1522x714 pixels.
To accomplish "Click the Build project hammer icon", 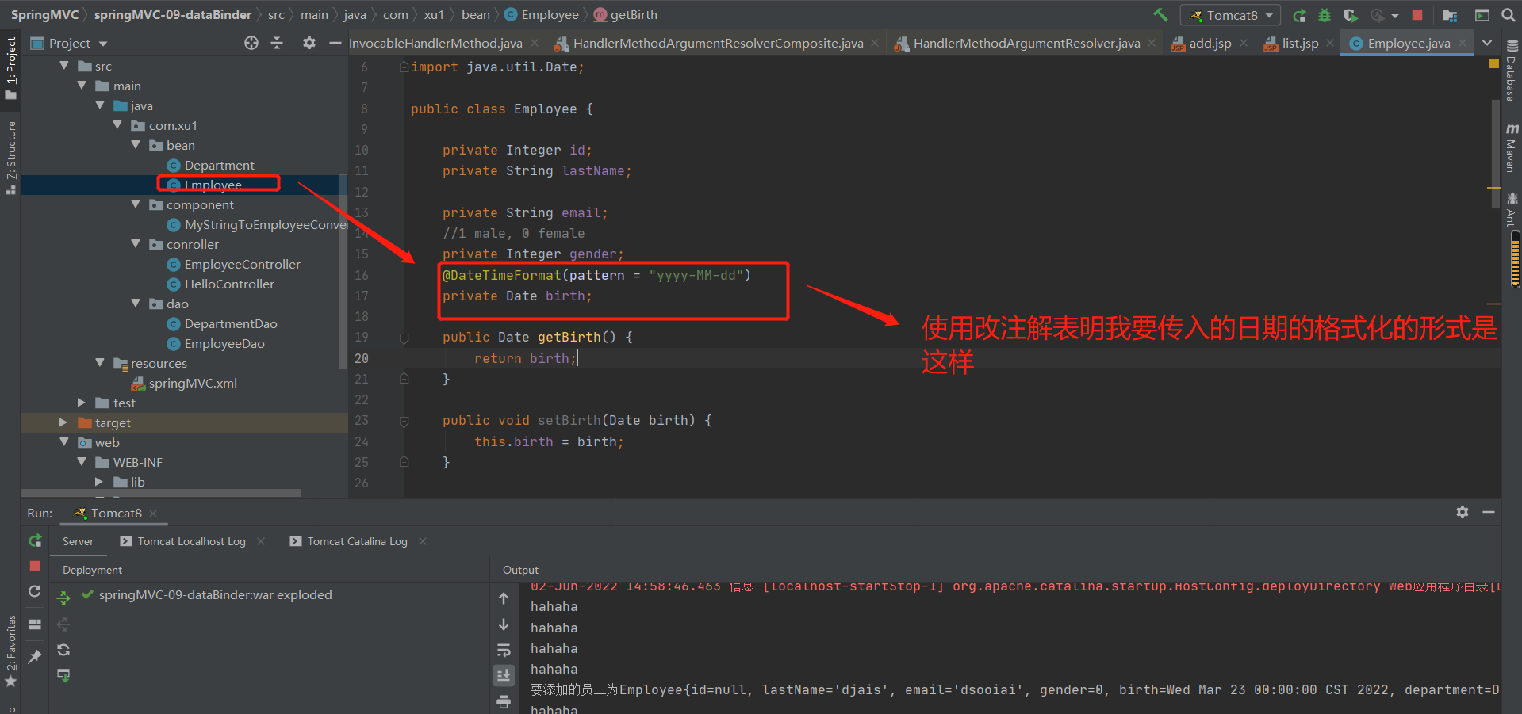I will click(1160, 14).
